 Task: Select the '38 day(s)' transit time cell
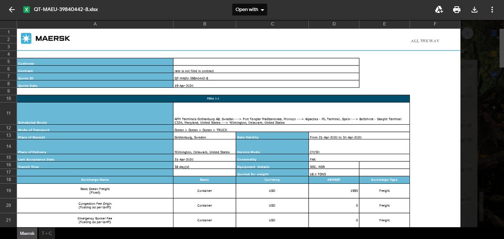pos(205,165)
